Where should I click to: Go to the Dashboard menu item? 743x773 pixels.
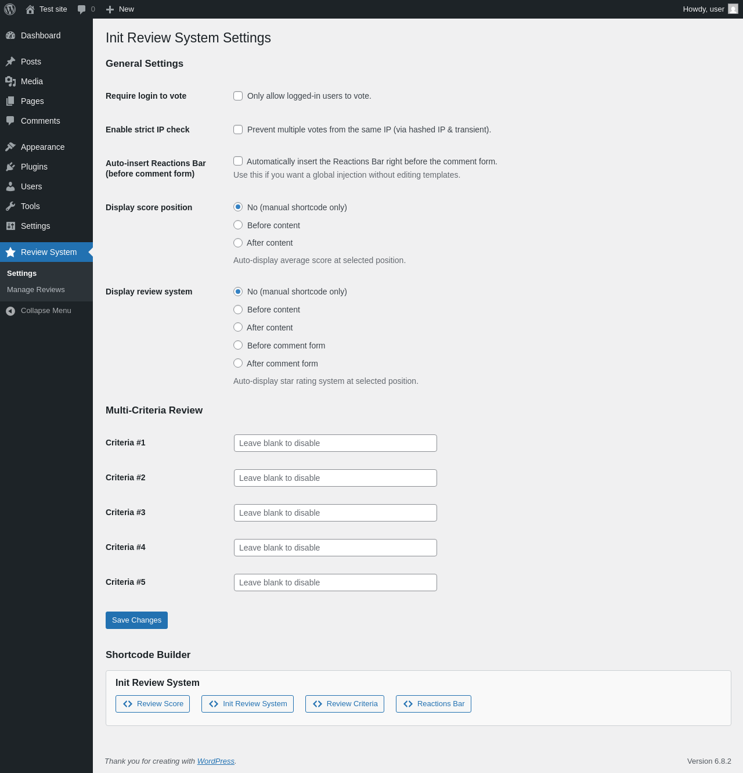pyautogui.click(x=41, y=35)
